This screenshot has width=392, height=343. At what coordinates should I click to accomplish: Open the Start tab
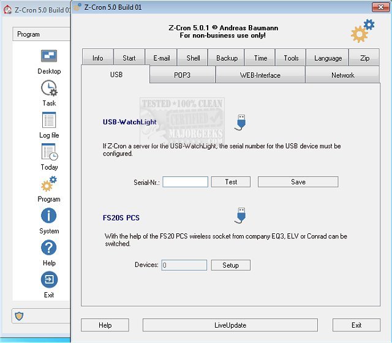(129, 58)
